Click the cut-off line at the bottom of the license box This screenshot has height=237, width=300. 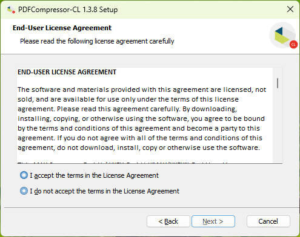tap(123, 163)
